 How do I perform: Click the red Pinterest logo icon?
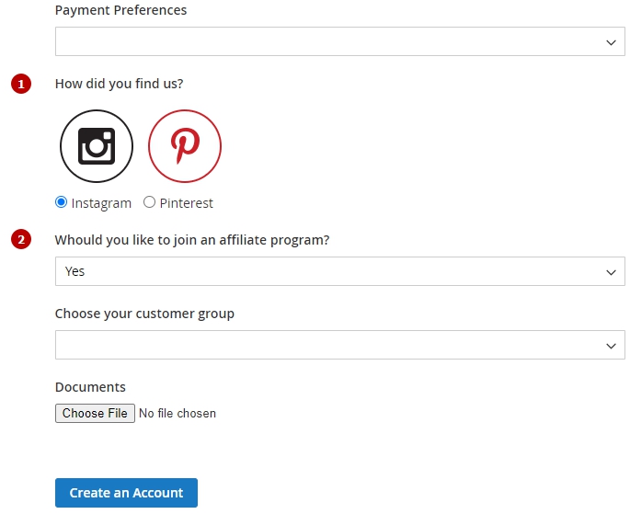pyautogui.click(x=185, y=146)
